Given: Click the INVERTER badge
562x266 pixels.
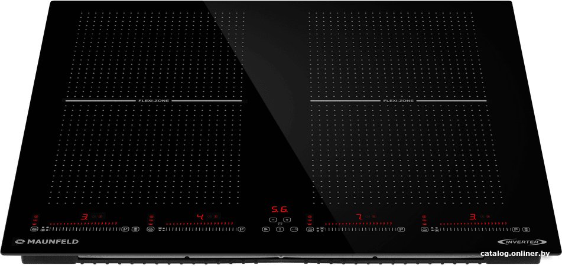Looking at the screenshot, I should pyautogui.click(x=521, y=242).
